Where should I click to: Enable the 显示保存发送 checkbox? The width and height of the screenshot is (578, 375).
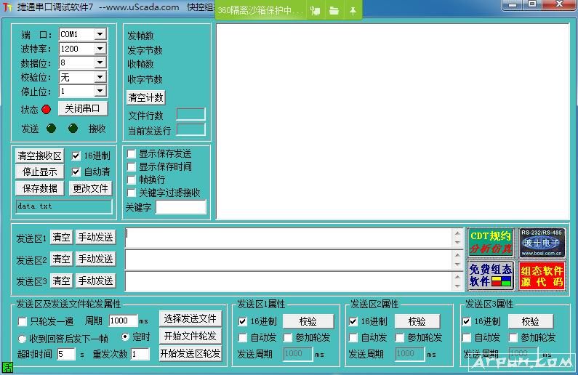tap(132, 154)
